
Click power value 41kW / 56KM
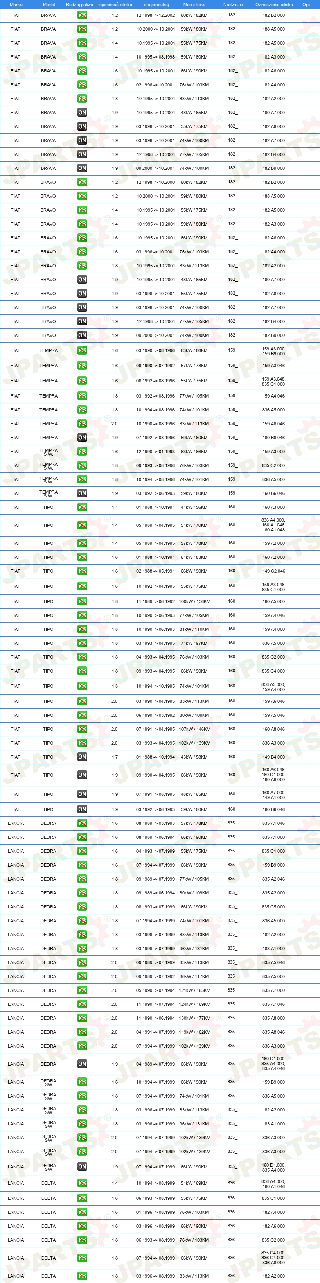194,508
